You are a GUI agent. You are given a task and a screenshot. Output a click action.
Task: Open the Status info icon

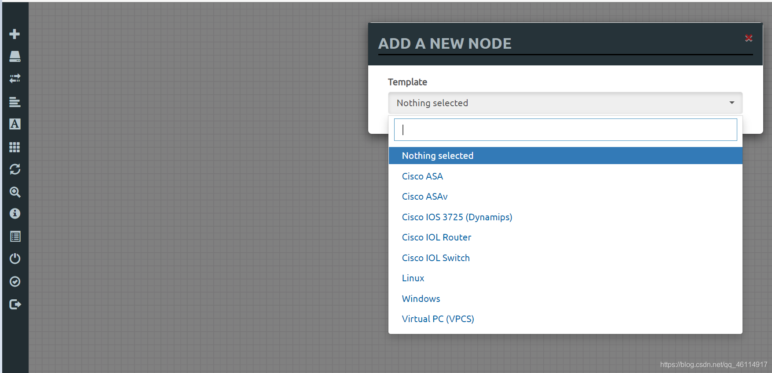(15, 214)
